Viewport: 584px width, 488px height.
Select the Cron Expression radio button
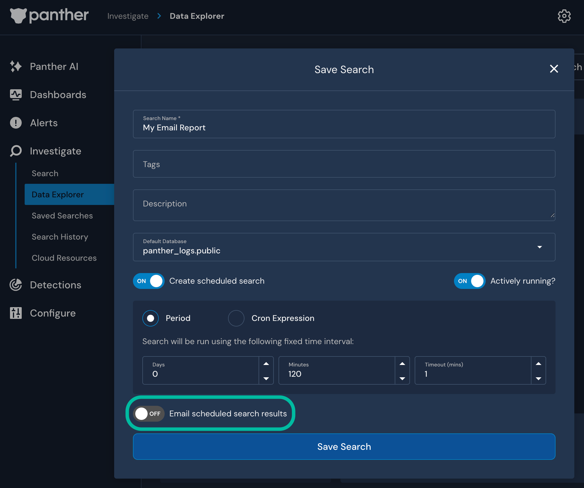click(x=236, y=318)
